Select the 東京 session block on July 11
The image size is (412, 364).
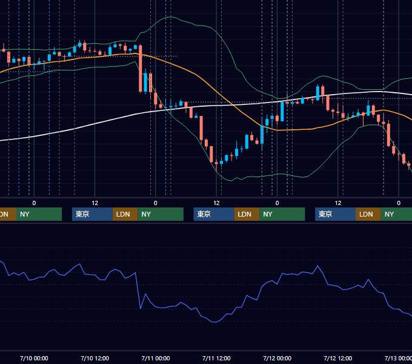(214, 214)
